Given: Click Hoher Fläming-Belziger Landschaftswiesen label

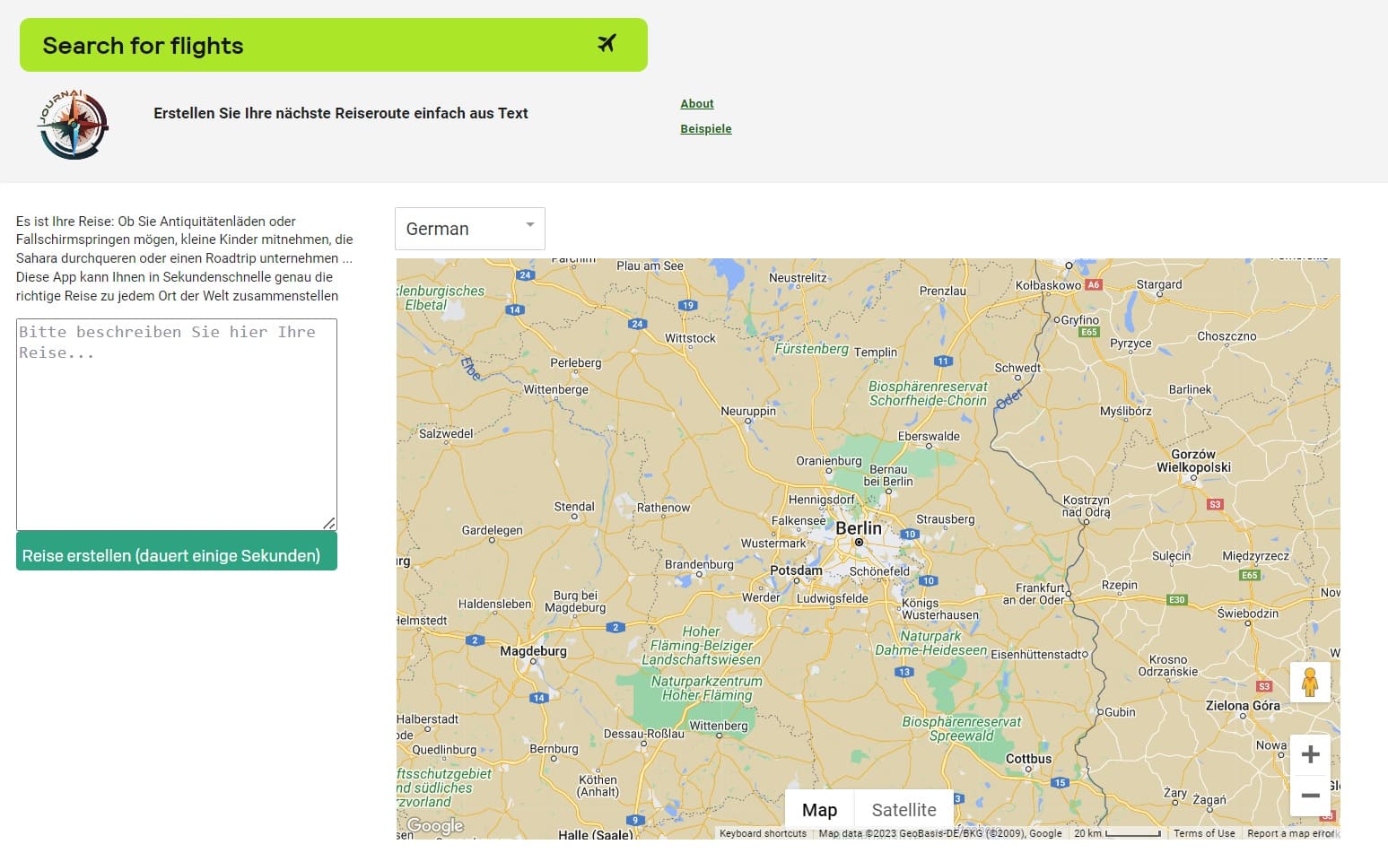Looking at the screenshot, I should click(x=701, y=646).
